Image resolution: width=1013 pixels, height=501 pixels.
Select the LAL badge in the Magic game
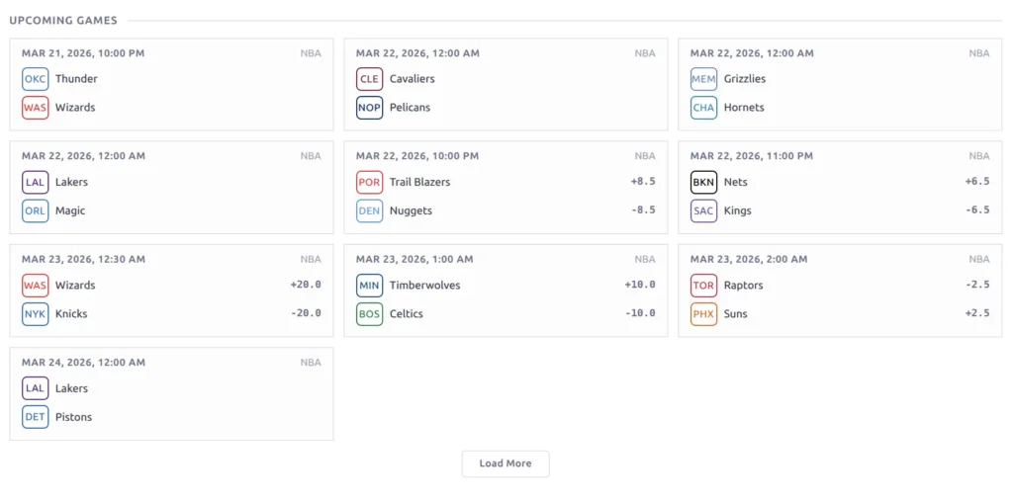tap(35, 182)
